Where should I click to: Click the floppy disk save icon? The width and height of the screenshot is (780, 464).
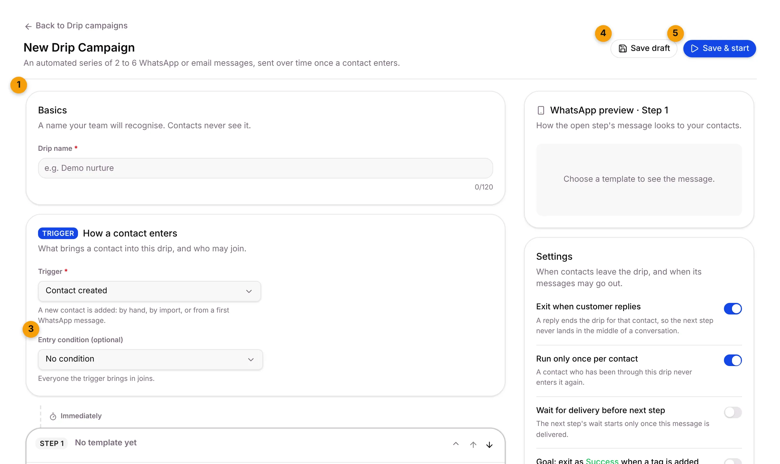(x=623, y=48)
